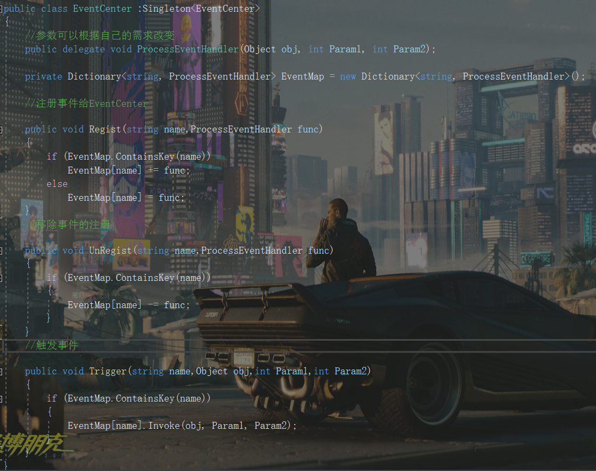Image resolution: width=596 pixels, height=471 pixels.
Task: Collapse the Regist method fold marker
Action: (1, 130)
